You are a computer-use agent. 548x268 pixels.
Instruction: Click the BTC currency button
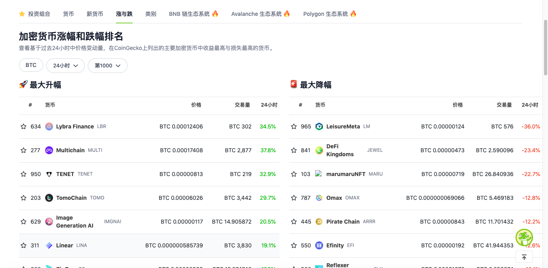[31, 65]
